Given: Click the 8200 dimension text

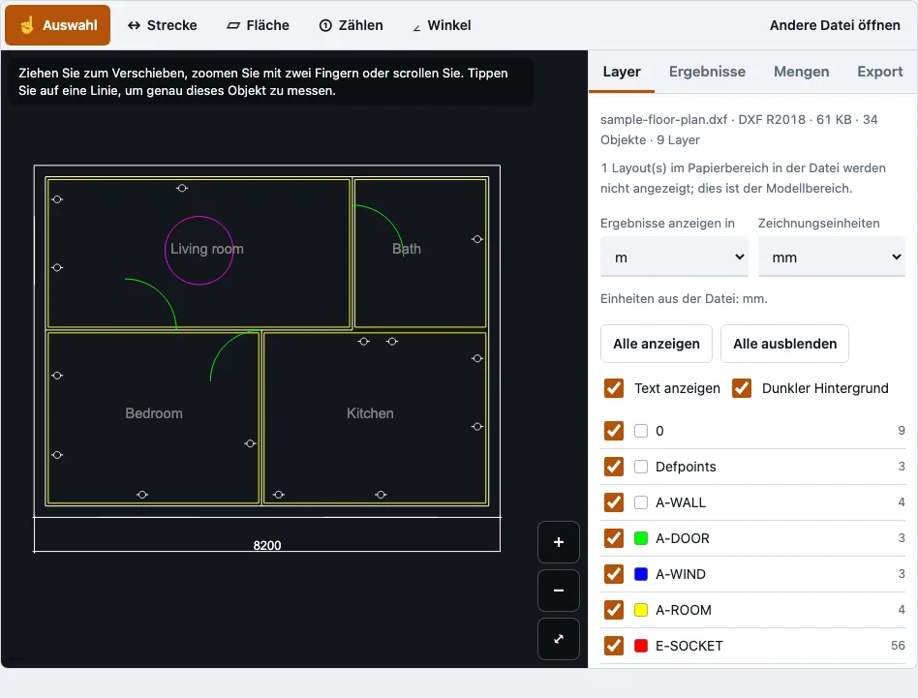Looking at the screenshot, I should (x=267, y=545).
